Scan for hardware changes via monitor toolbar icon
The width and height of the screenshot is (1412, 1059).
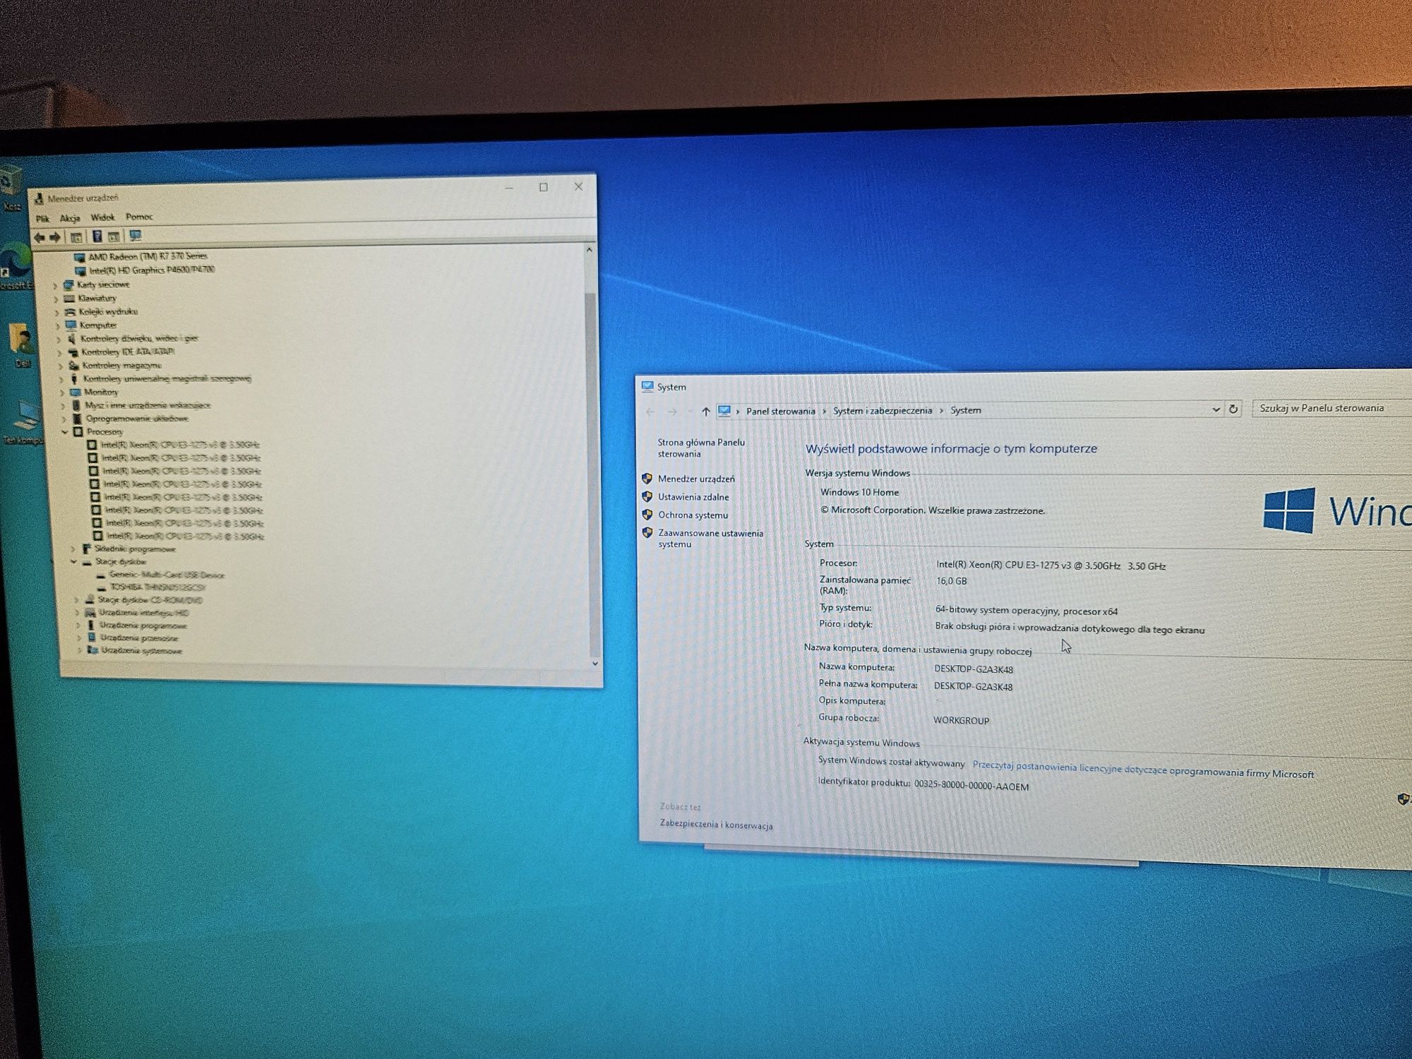click(136, 236)
